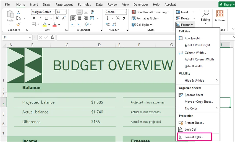Click Increase Decimal icon
This screenshot has height=142, width=235.
tap(108, 24)
